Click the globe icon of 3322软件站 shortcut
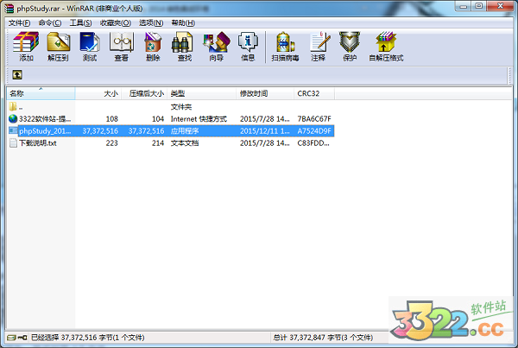The height and width of the screenshot is (348, 518). [13, 118]
